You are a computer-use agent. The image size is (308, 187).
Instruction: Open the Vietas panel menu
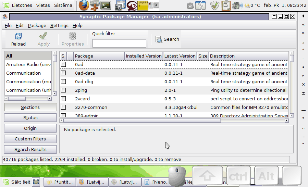(43, 5)
